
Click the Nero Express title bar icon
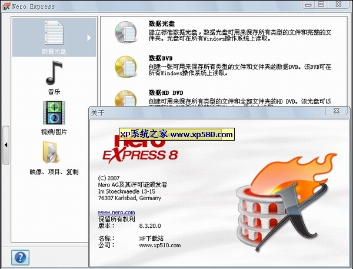(6, 6)
